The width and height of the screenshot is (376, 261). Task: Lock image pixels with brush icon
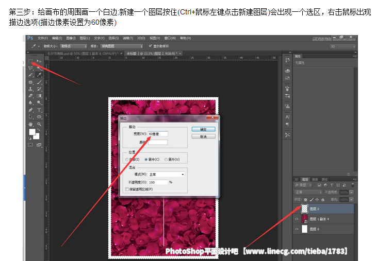(x=312, y=200)
